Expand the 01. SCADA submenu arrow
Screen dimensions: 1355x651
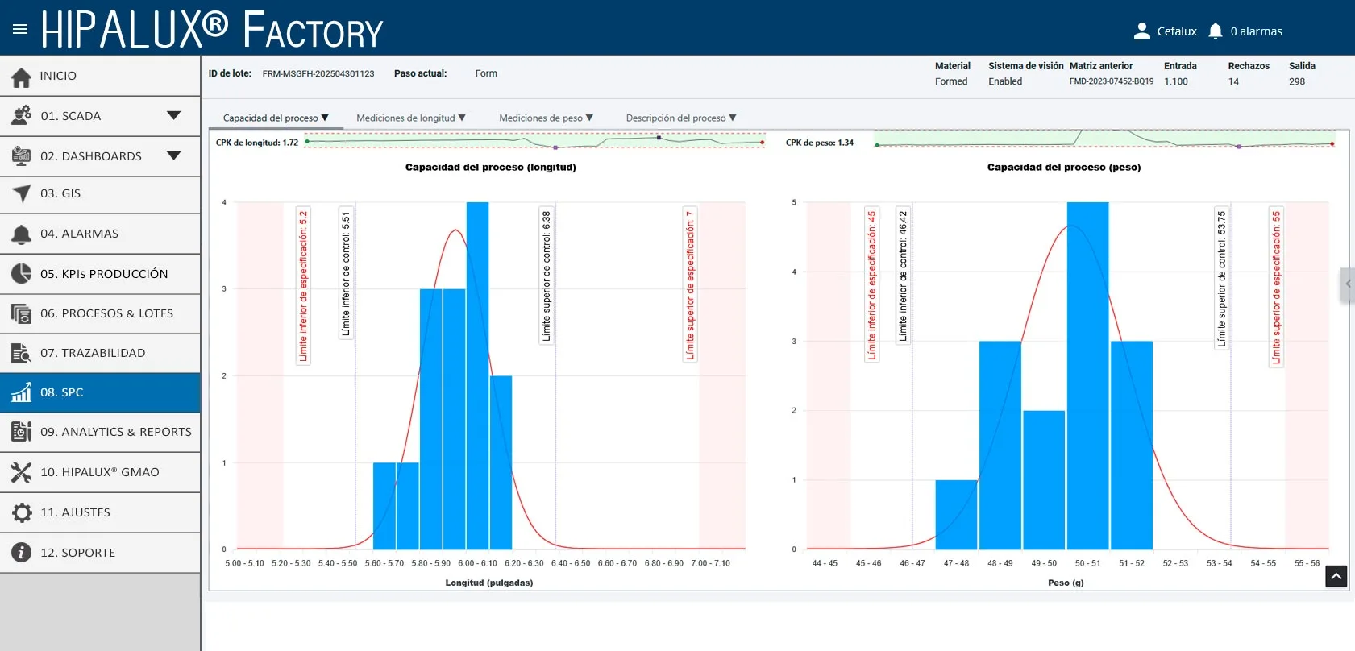173,115
